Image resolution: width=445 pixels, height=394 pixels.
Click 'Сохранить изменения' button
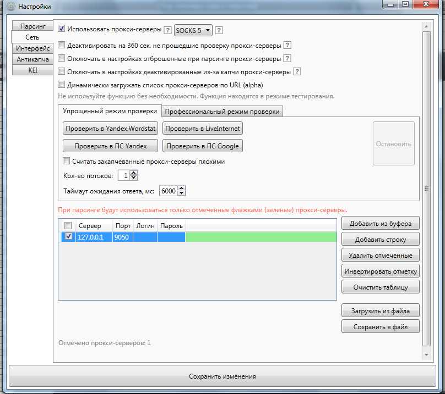coord(222,376)
